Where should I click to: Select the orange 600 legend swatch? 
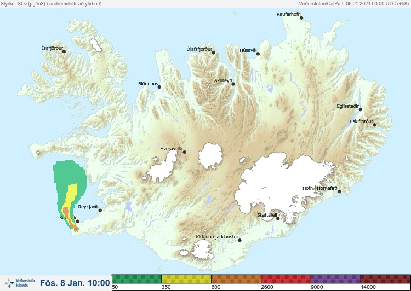point(236,279)
